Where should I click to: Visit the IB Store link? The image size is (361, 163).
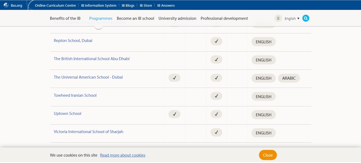[x=146, y=5]
